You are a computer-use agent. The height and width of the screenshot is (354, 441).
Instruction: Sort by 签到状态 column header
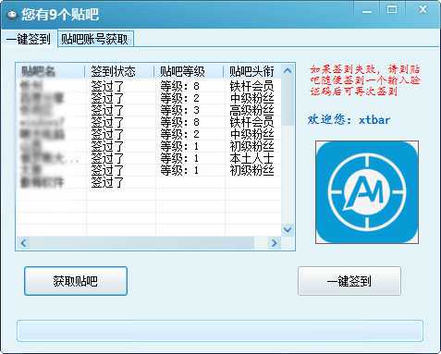[119, 71]
